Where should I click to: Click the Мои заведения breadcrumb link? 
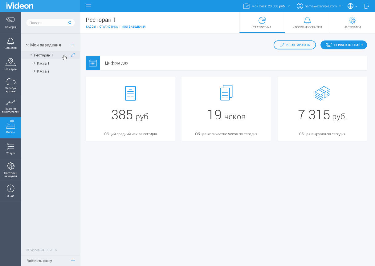[x=133, y=27]
